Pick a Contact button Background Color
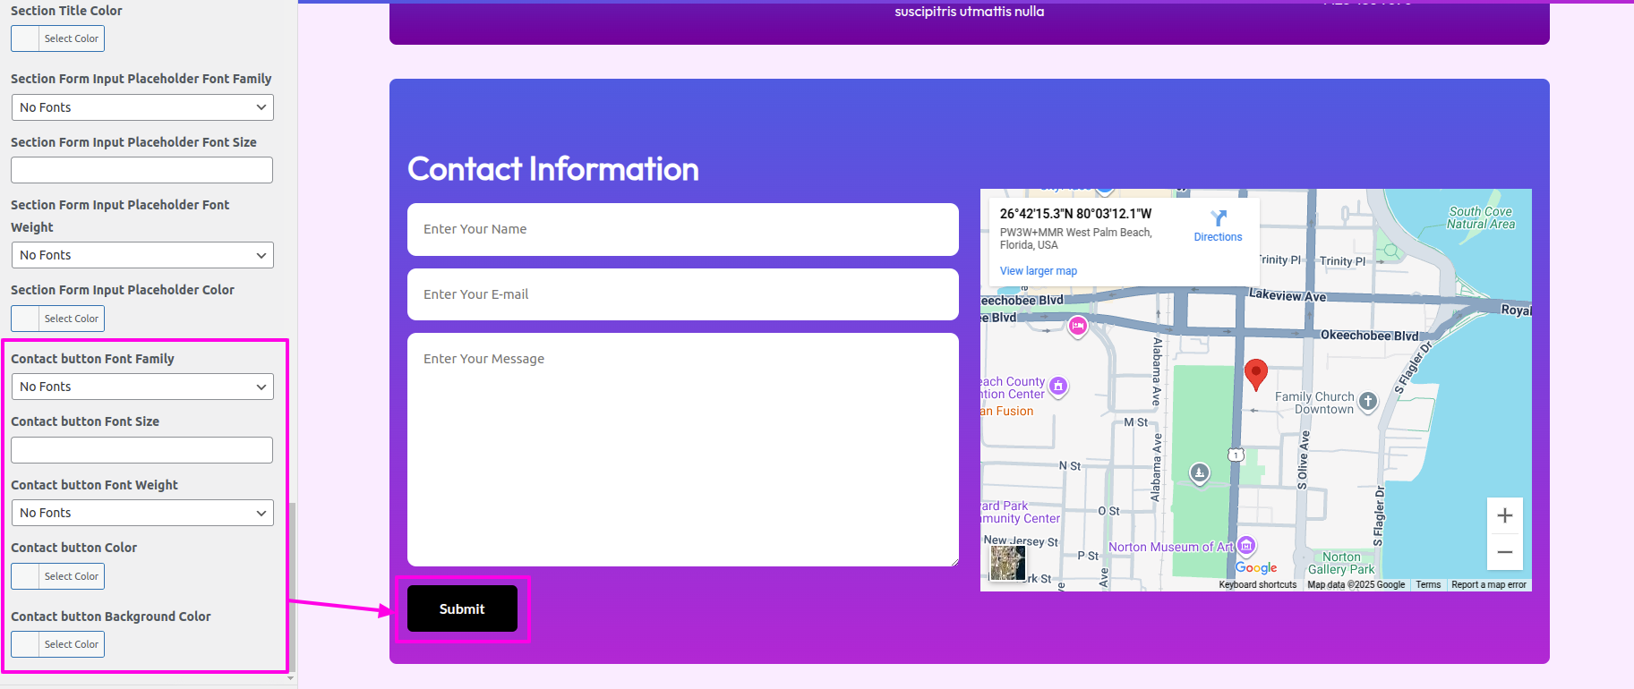This screenshot has height=689, width=1634. pos(58,644)
